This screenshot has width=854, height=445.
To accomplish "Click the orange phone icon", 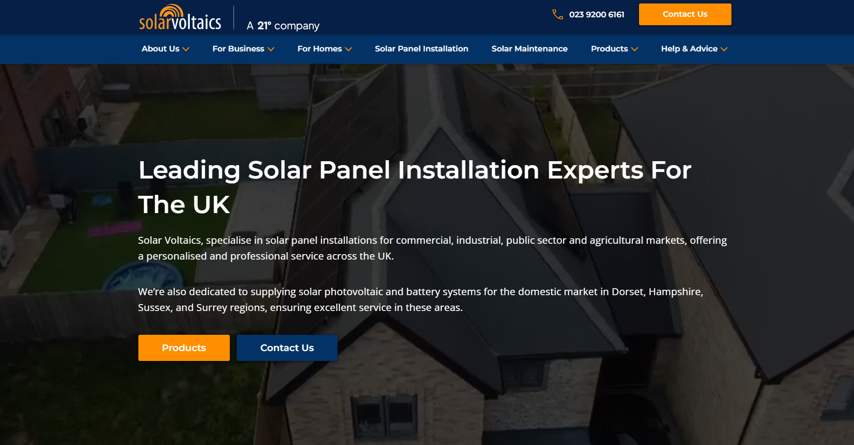I will pos(557,14).
